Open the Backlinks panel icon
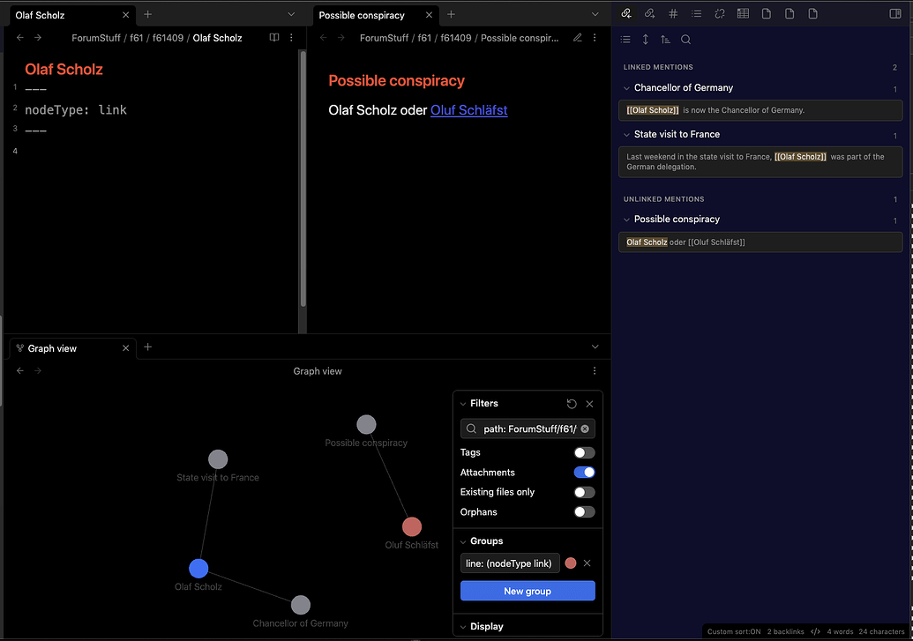This screenshot has width=913, height=641. coord(626,14)
